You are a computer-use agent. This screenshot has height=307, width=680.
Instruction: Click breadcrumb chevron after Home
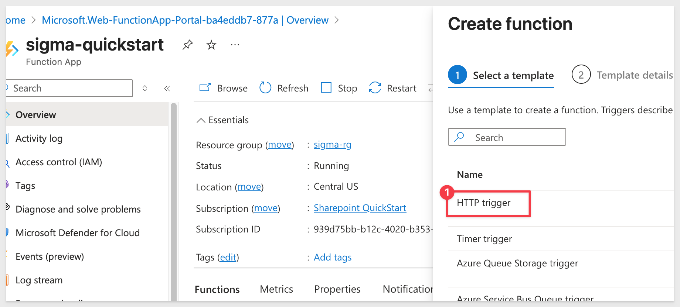click(x=34, y=20)
